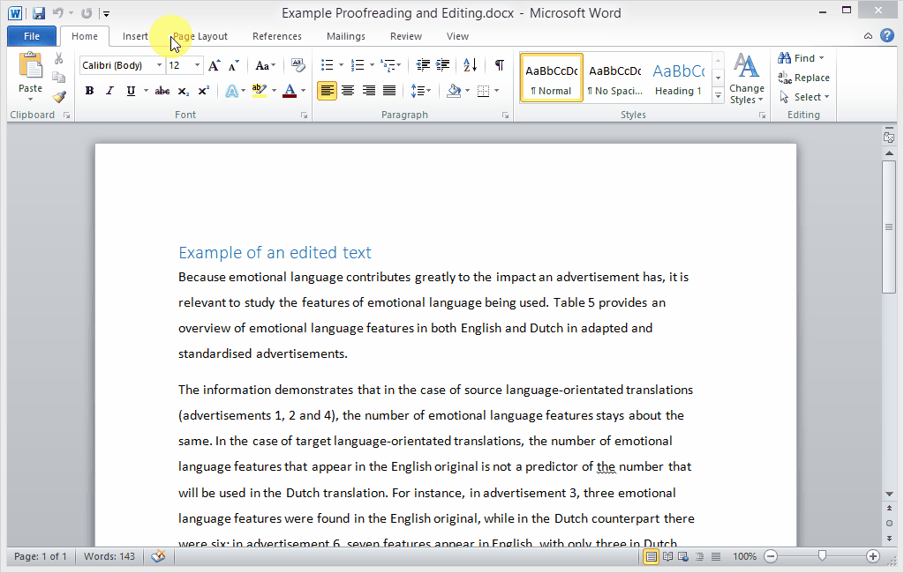Open Change Styles menu
The width and height of the screenshot is (904, 573).
747,79
